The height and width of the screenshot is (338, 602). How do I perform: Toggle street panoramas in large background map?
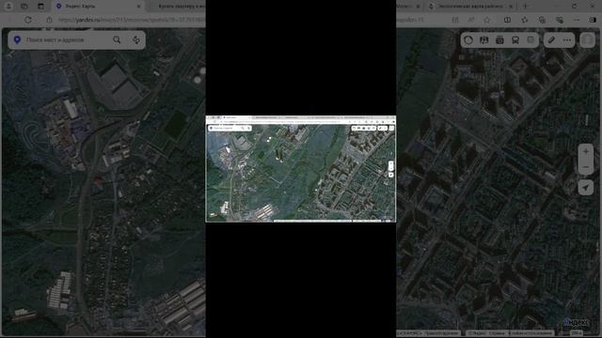(x=484, y=39)
